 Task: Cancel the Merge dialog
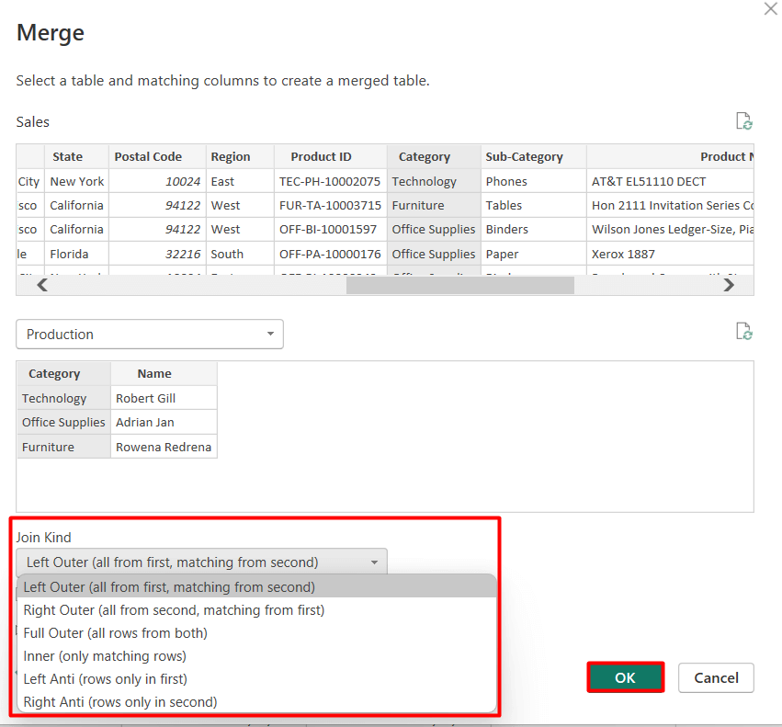[716, 677]
